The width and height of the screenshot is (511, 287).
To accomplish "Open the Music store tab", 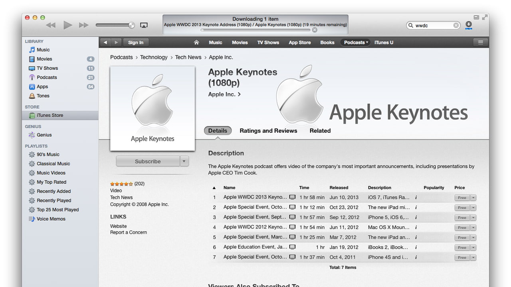I will tap(216, 42).
